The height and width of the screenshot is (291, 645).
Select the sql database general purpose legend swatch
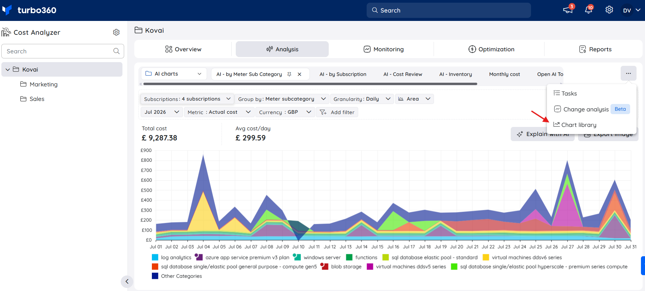(x=155, y=267)
